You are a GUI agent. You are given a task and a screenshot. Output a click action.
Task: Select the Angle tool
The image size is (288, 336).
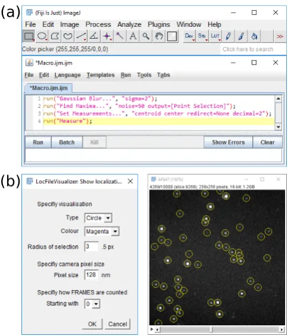pyautogui.click(x=94, y=36)
